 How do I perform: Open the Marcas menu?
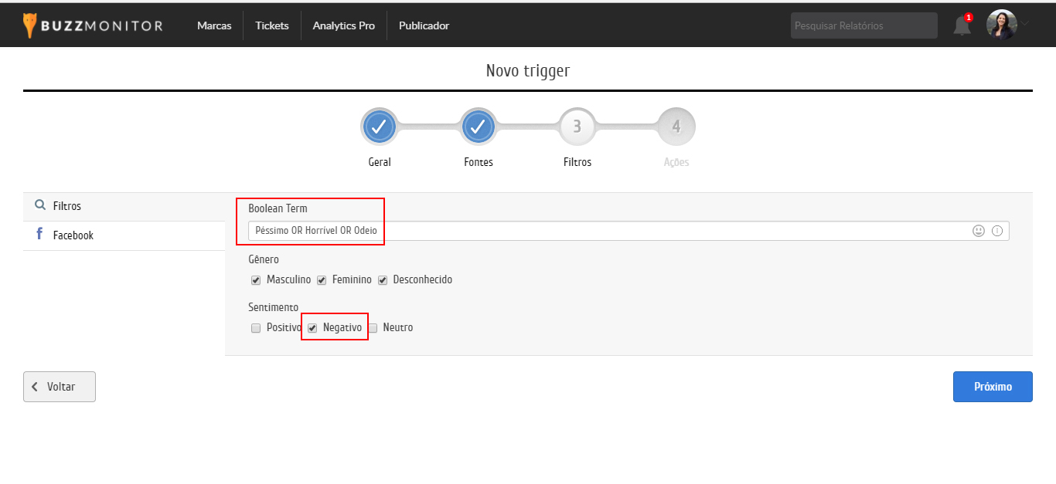(x=214, y=25)
